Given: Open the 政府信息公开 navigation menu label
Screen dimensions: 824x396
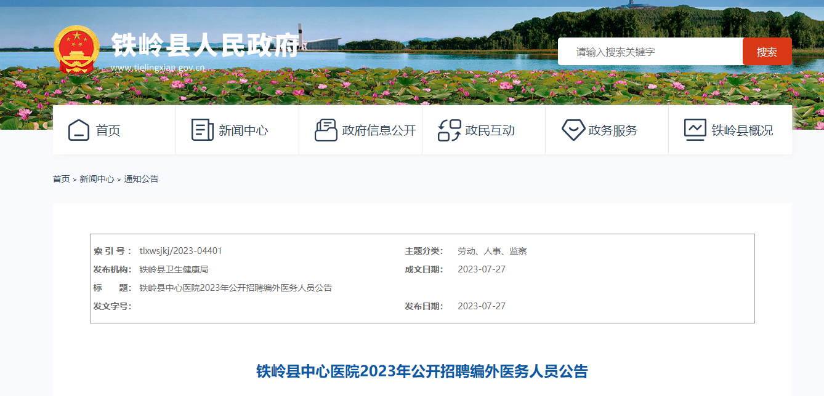Looking at the screenshot, I should (379, 130).
